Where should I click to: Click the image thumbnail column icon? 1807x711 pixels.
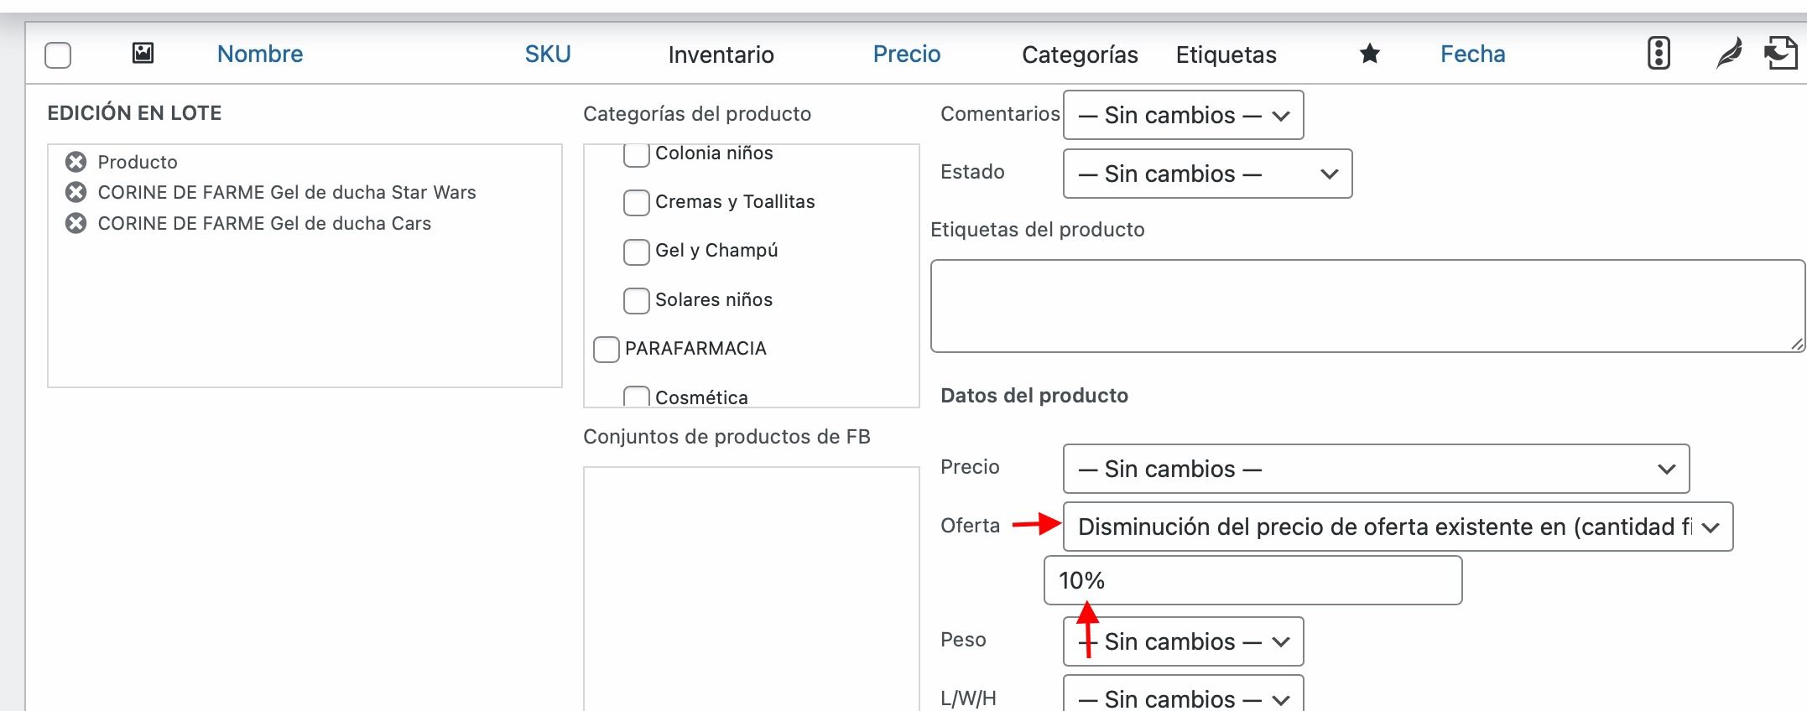pyautogui.click(x=143, y=53)
